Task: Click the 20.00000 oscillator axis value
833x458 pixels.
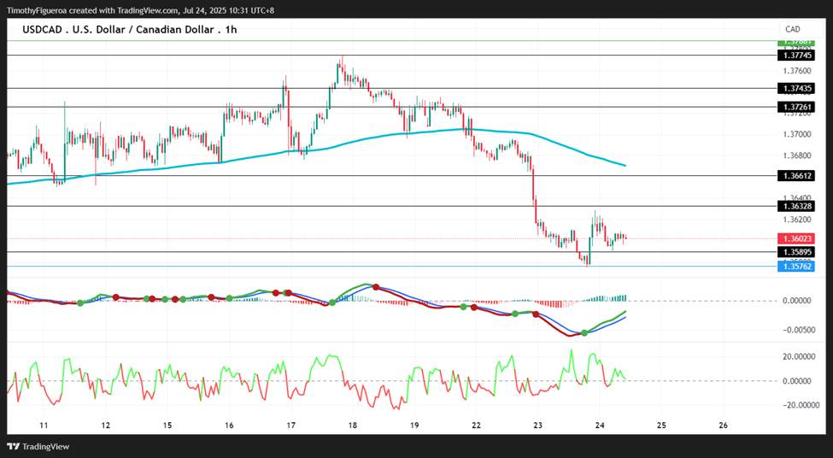Action: [x=797, y=356]
